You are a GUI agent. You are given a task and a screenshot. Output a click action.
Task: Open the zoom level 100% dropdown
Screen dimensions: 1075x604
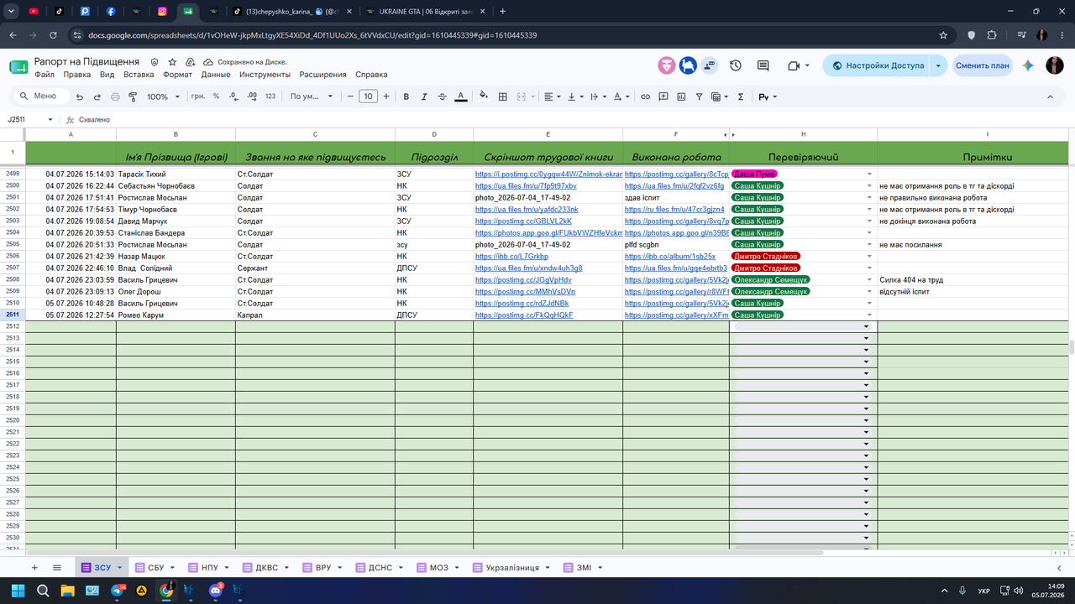tap(163, 96)
